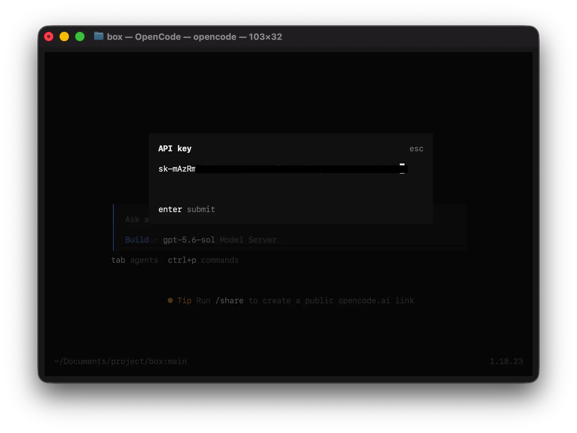Click the ~/Documents/project/box:main path
The height and width of the screenshot is (433, 577).
coord(120,361)
